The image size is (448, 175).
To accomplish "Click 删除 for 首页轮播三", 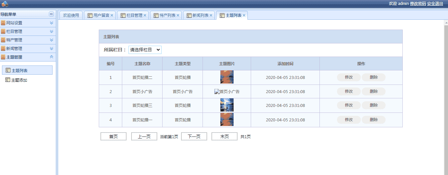I will click(374, 105).
